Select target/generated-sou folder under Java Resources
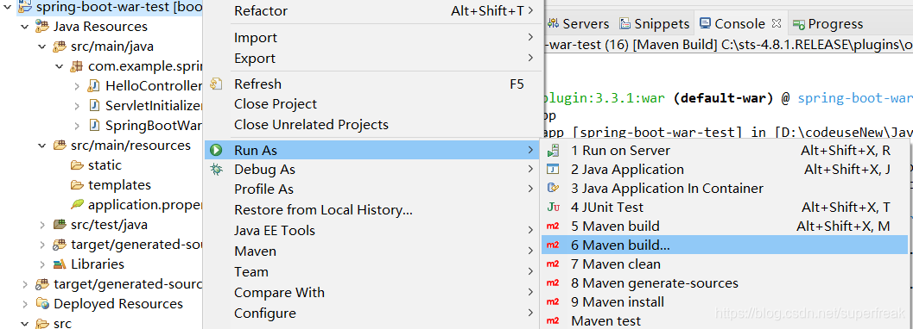This screenshot has width=913, height=329. click(x=136, y=245)
